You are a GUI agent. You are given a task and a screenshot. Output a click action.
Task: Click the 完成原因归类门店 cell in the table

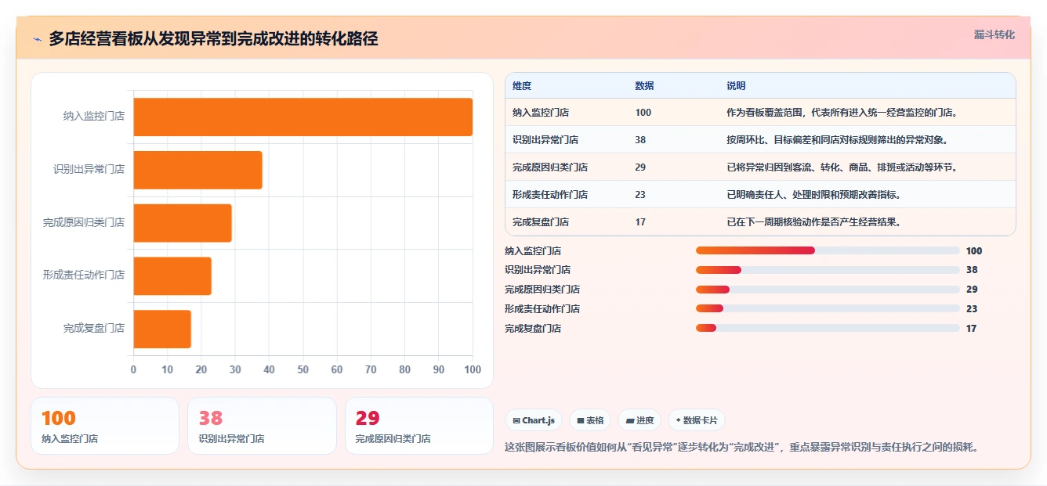coord(550,167)
